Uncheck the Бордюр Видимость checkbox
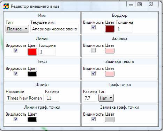 pos(93,27)
